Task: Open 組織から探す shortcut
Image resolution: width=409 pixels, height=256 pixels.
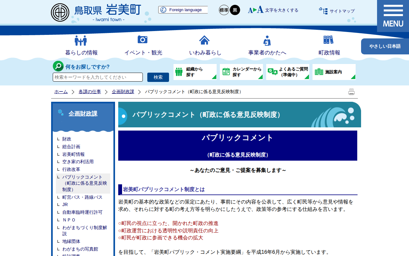Action: coord(195,72)
